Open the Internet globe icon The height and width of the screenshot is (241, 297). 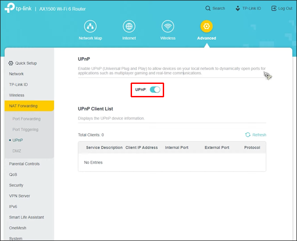pyautogui.click(x=129, y=26)
